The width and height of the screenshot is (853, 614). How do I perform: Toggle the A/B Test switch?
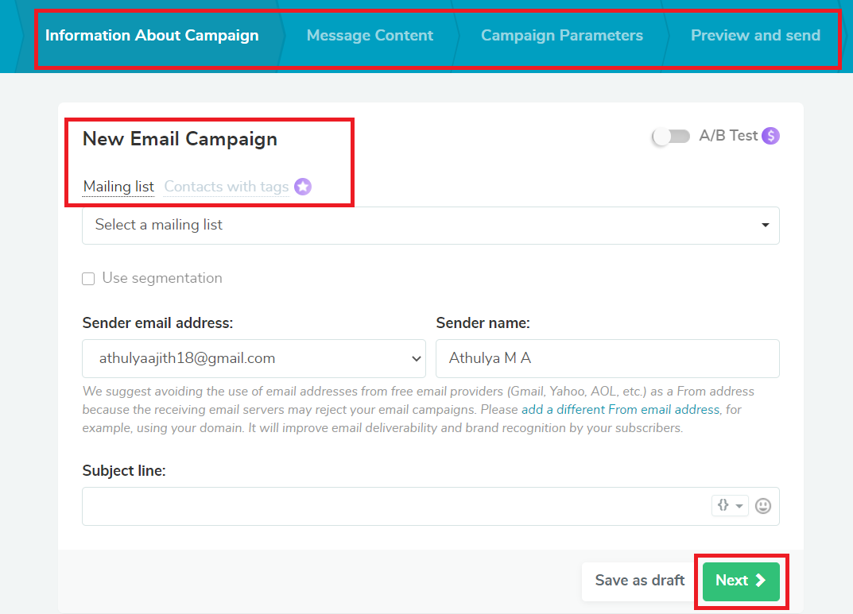point(671,137)
